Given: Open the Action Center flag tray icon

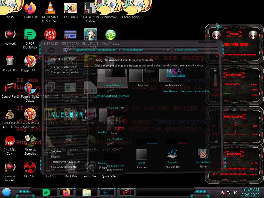Looking at the screenshot, I should tap(223, 192).
